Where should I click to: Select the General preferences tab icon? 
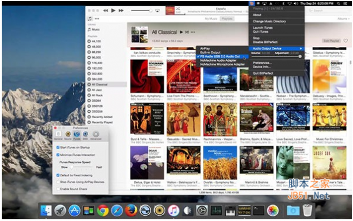58,136
